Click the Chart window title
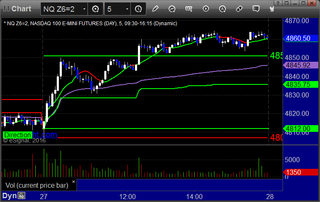The width and height of the screenshot is (320, 202). [21, 8]
